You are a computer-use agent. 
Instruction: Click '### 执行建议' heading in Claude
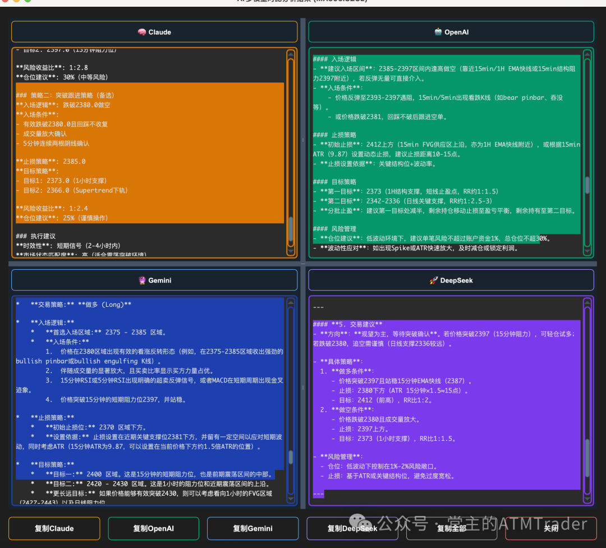pyautogui.click(x=36, y=236)
